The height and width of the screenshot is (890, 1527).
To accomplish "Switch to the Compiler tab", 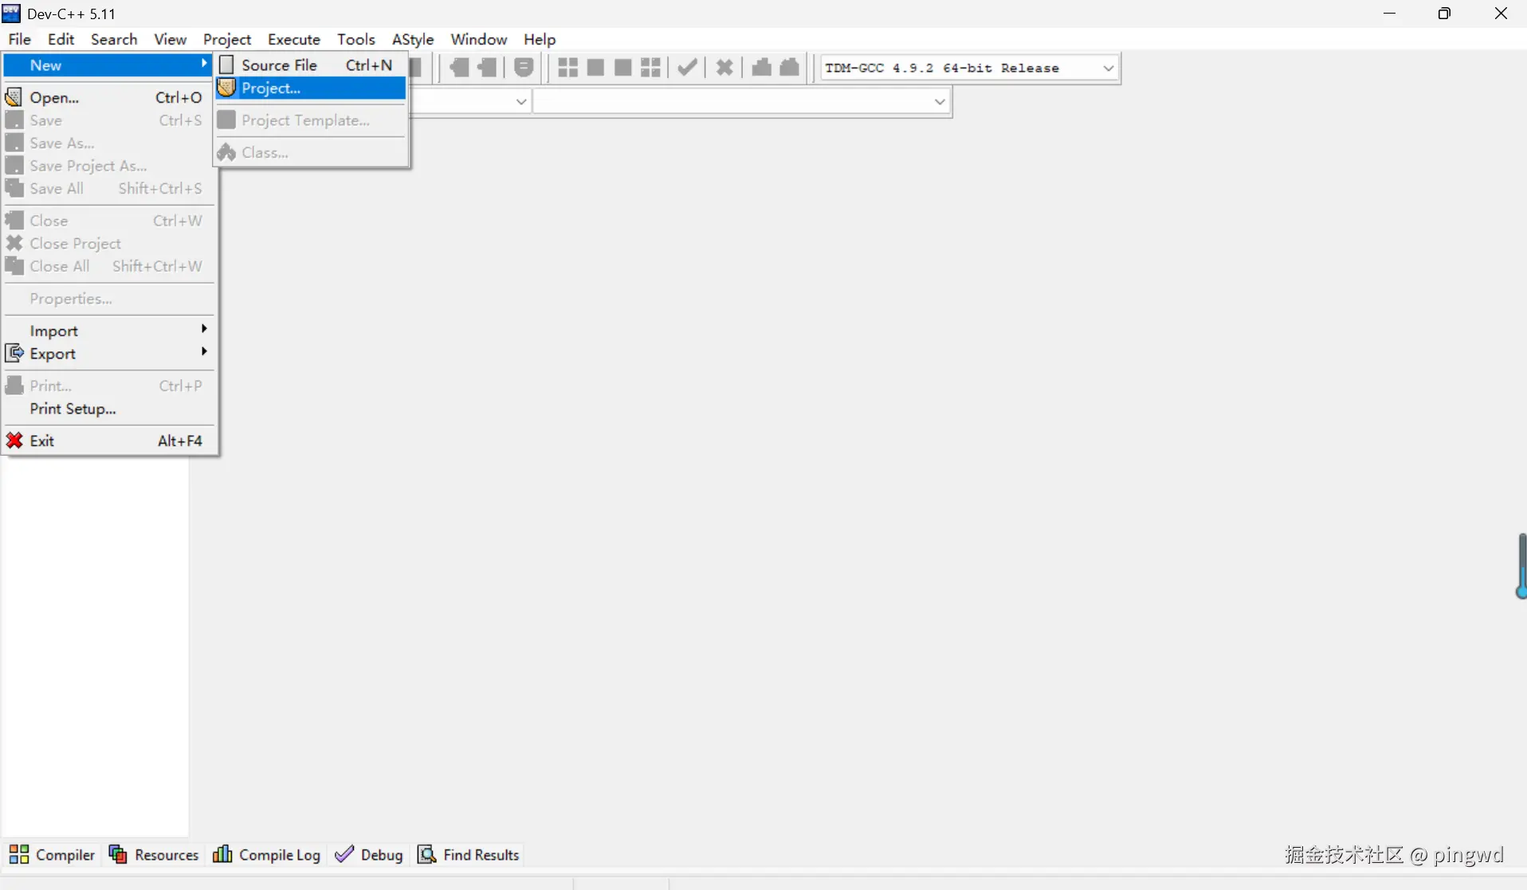I will point(52,855).
